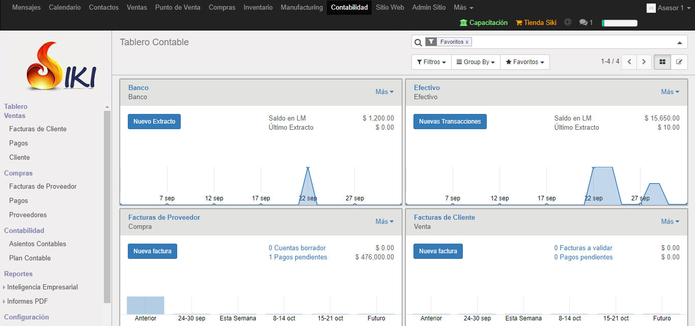
Task: Remove the Favoritos filter tag
Action: (x=467, y=42)
